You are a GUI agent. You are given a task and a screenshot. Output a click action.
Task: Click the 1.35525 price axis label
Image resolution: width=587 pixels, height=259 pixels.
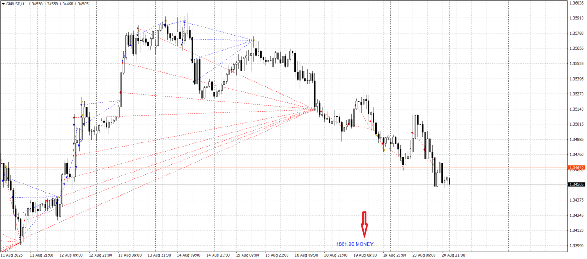[x=577, y=64]
